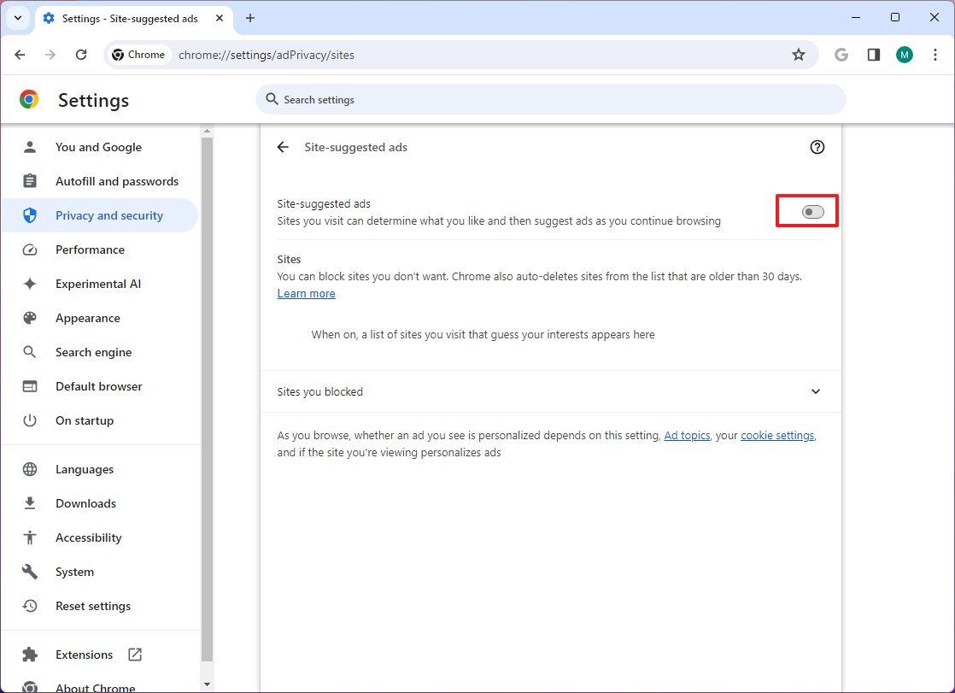
Task: Click the Reset settings history icon
Action: click(x=29, y=606)
